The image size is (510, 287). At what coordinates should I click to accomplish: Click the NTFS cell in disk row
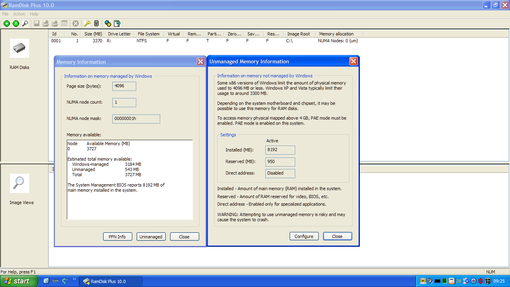tap(142, 41)
